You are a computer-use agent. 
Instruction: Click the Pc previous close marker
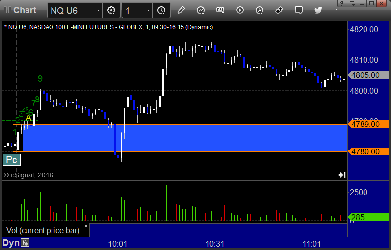tap(12, 159)
